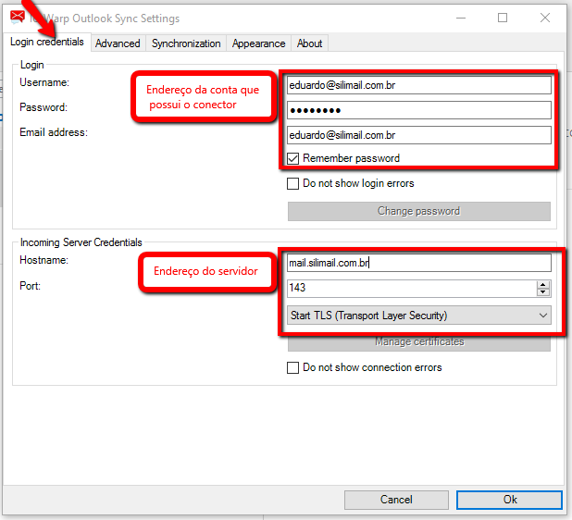
Task: Focus the Password field
Action: point(418,110)
